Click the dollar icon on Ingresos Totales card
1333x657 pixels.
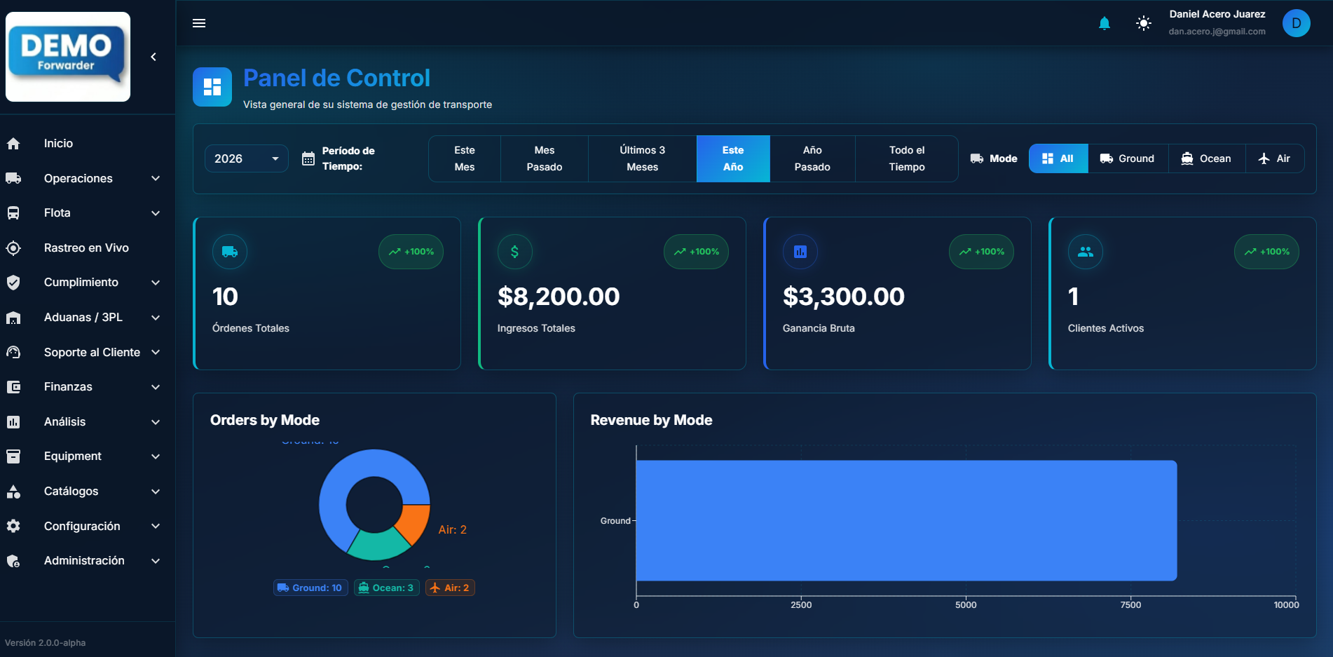pos(514,252)
